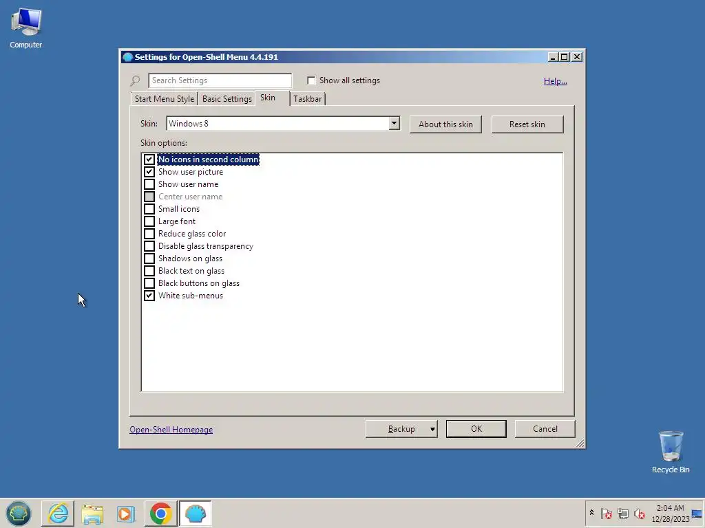Switch to Start Menu Style tab
Viewport: 705px width, 528px height.
[x=165, y=99]
